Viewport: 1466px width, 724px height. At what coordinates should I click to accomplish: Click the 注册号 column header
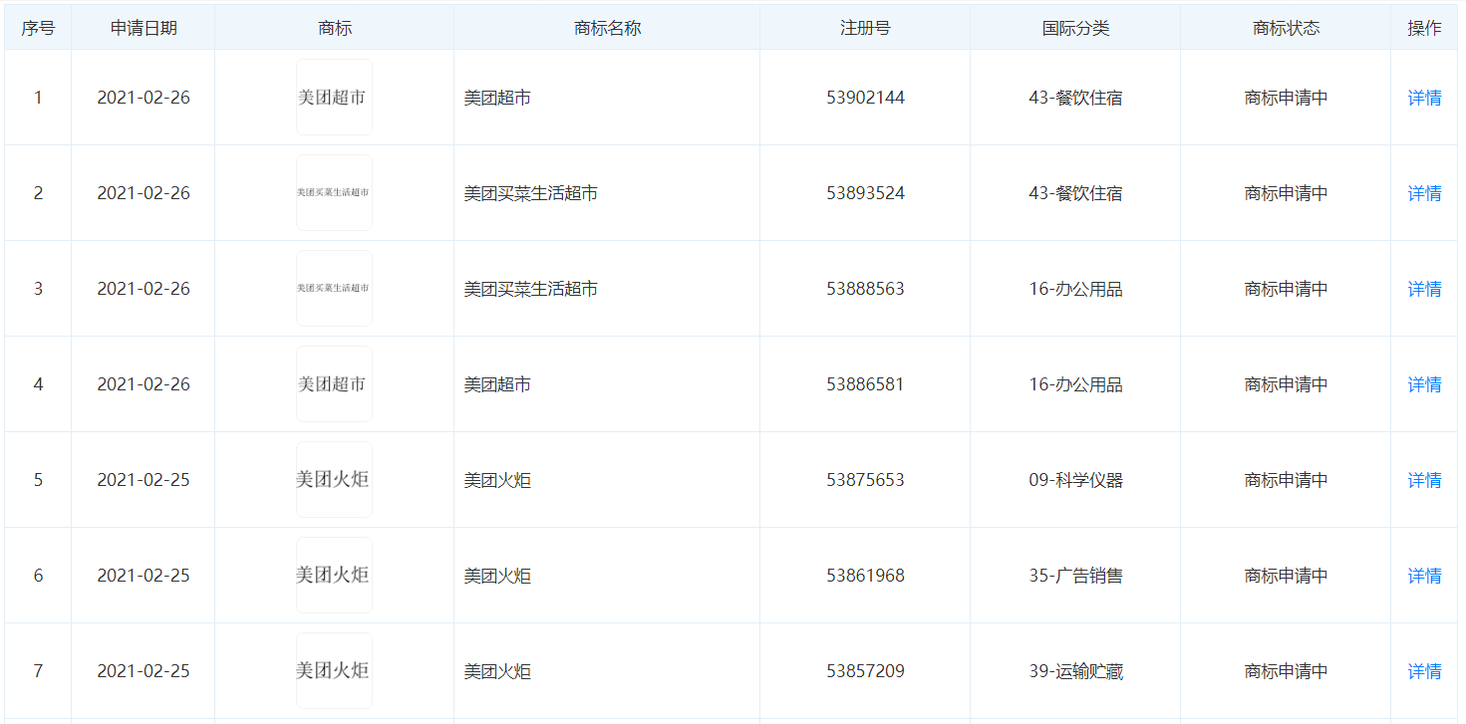point(865,28)
